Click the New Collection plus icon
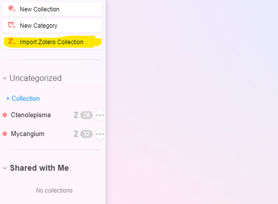The height and width of the screenshot is (204, 278). [x=12, y=9]
